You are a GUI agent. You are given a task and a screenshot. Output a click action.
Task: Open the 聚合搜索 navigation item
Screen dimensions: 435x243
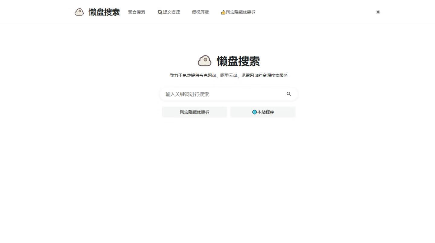tap(137, 12)
